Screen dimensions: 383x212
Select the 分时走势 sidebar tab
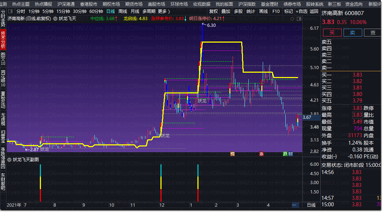point(3,18)
